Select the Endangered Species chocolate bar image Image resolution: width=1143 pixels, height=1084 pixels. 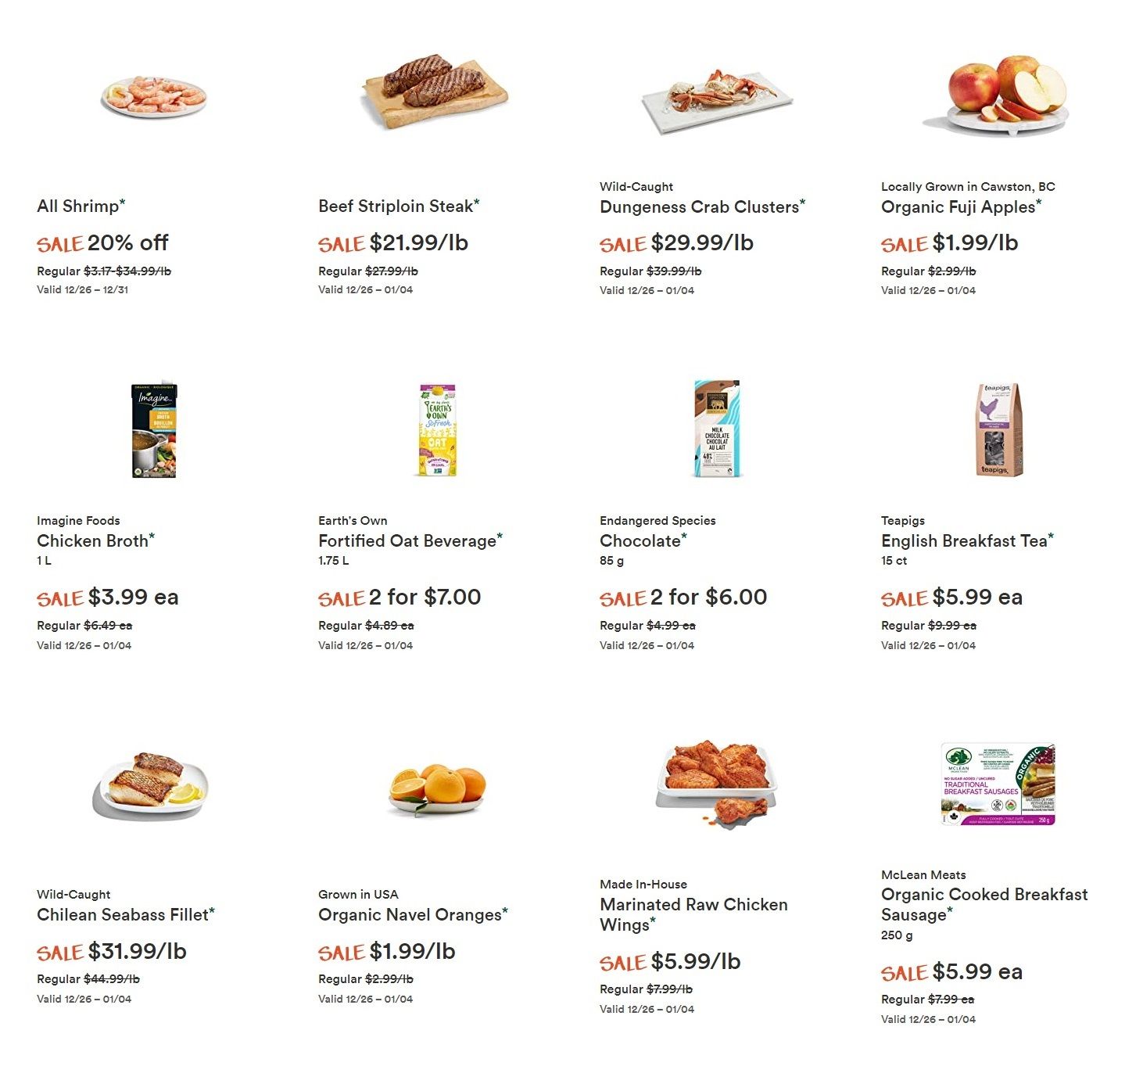717,429
